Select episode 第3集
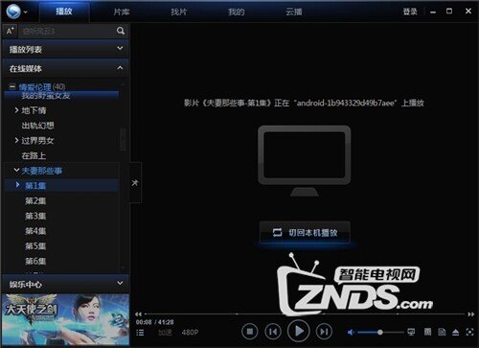479x348 pixels. click(35, 216)
